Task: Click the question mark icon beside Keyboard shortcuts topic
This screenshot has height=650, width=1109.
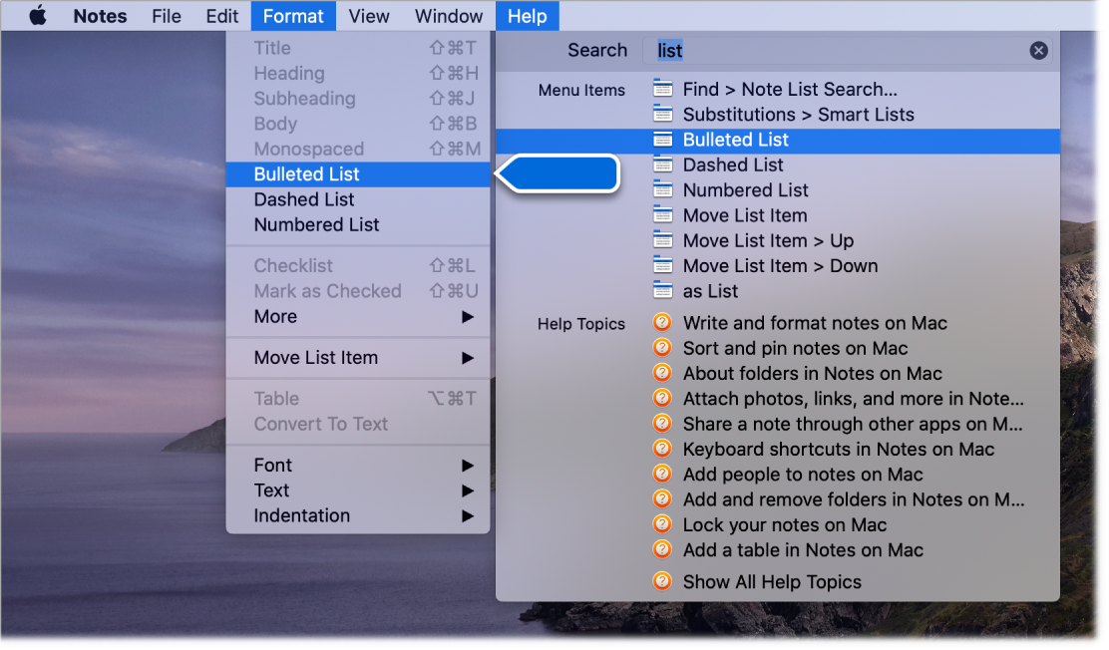Action: [662, 449]
